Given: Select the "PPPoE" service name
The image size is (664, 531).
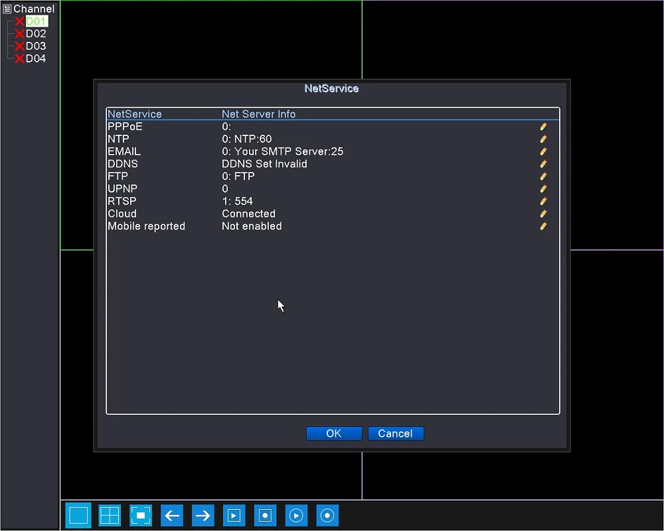Looking at the screenshot, I should pyautogui.click(x=125, y=127).
